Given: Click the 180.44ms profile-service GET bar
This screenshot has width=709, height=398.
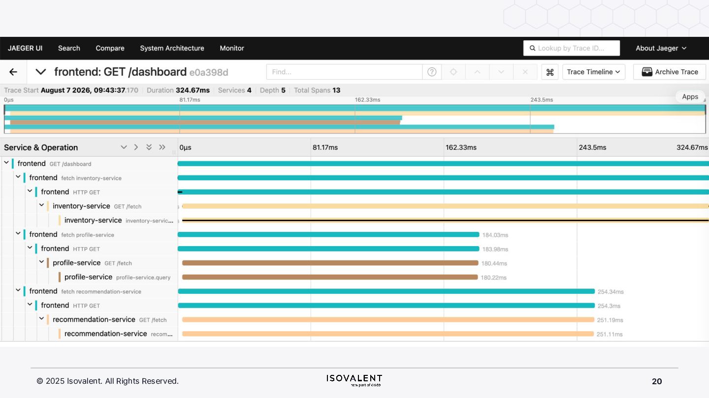Looking at the screenshot, I should [x=330, y=263].
